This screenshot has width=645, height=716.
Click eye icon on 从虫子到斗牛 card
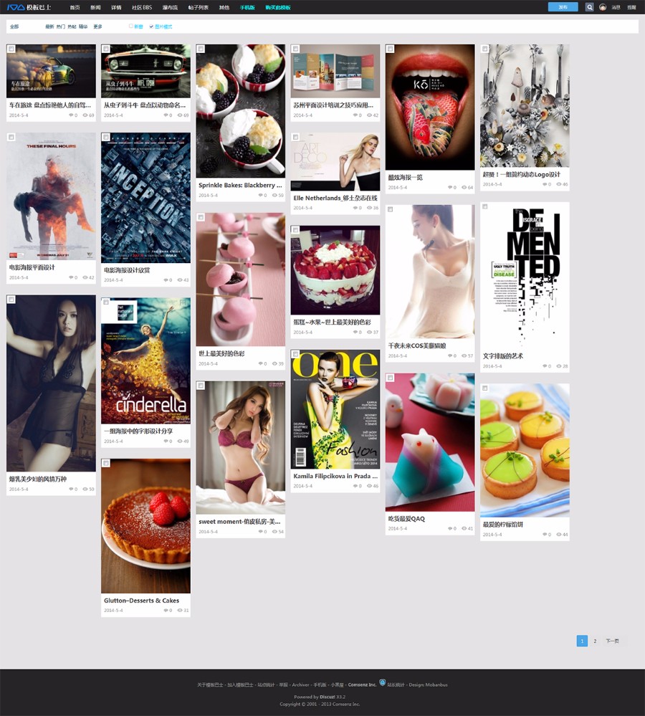tap(180, 115)
